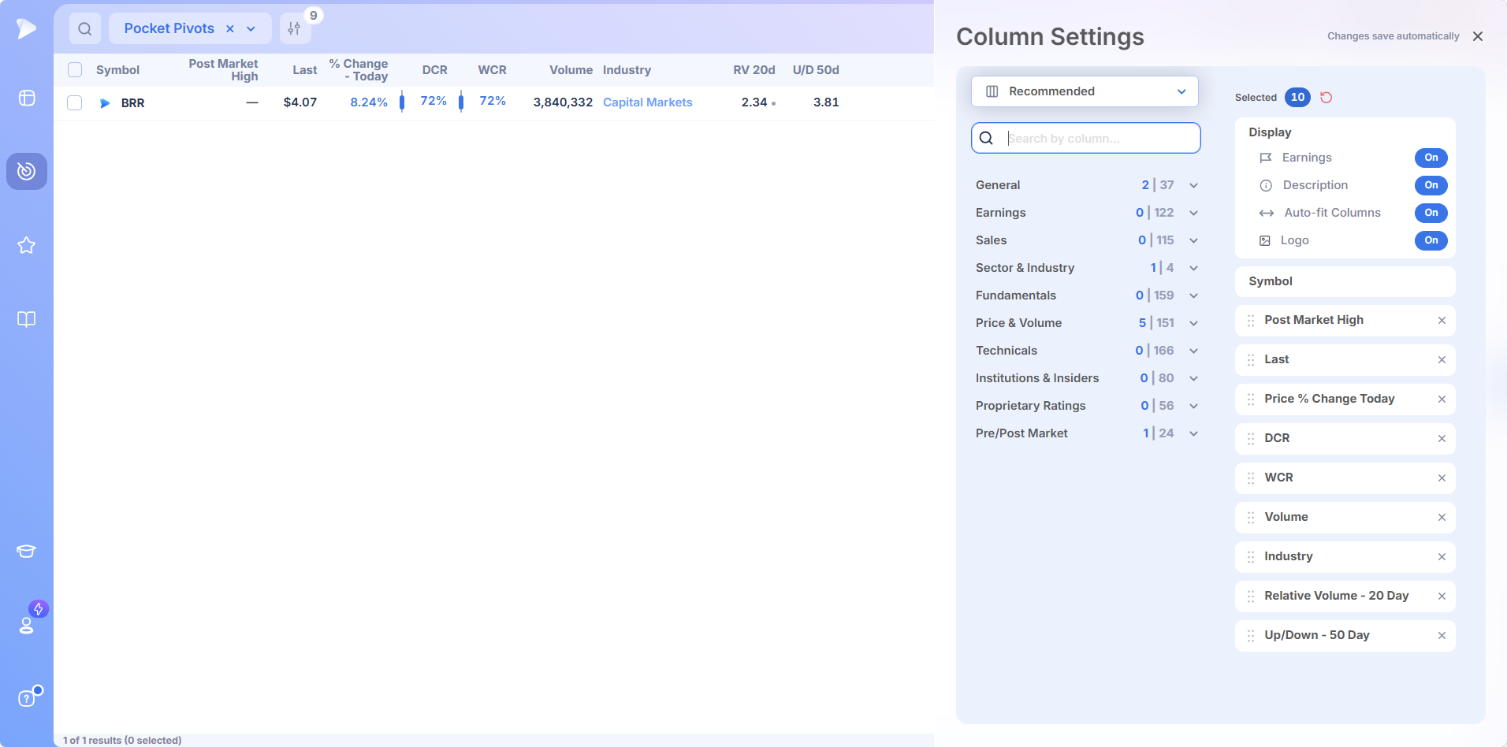
Task: Sort by the DCR column header
Action: [x=434, y=70]
